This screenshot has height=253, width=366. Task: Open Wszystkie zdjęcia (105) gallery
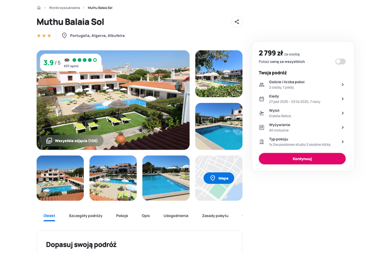click(72, 141)
